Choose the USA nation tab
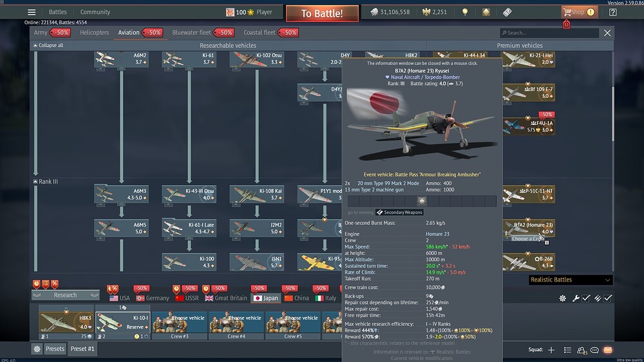This screenshot has height=362, width=644. pyautogui.click(x=120, y=298)
